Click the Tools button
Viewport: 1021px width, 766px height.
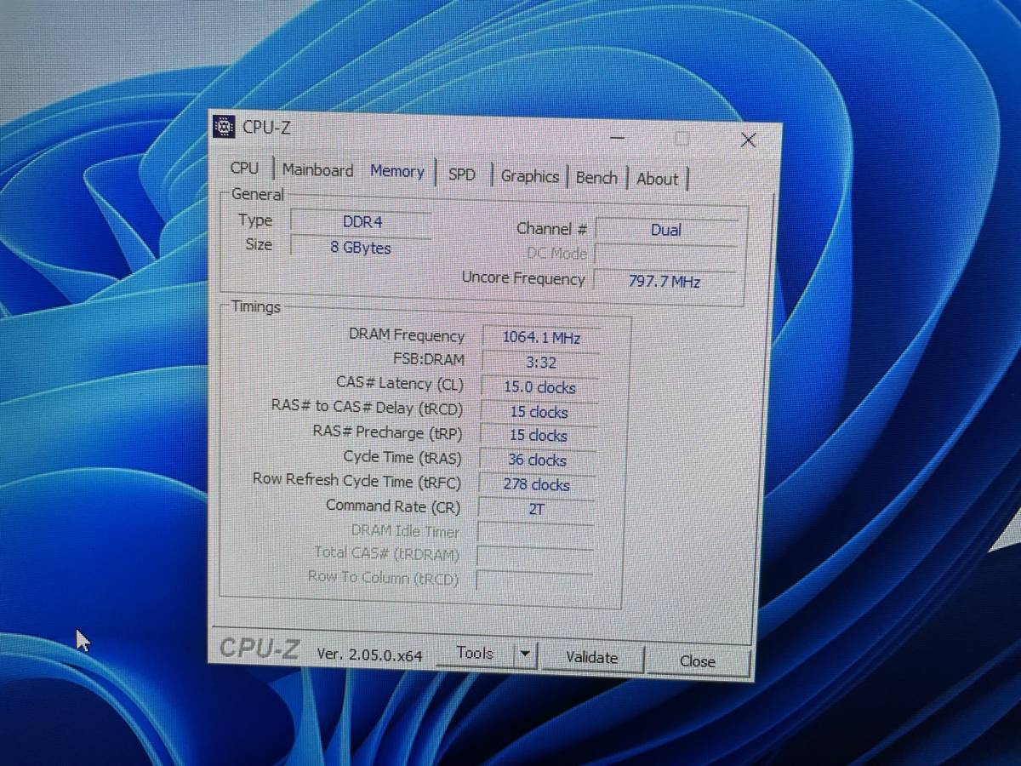[475, 653]
